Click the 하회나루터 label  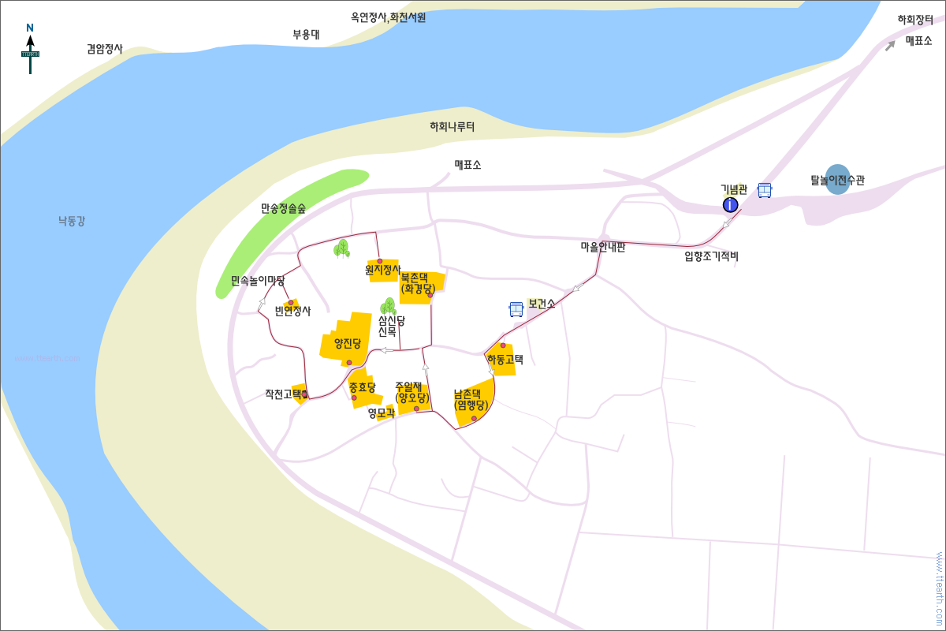tap(452, 127)
